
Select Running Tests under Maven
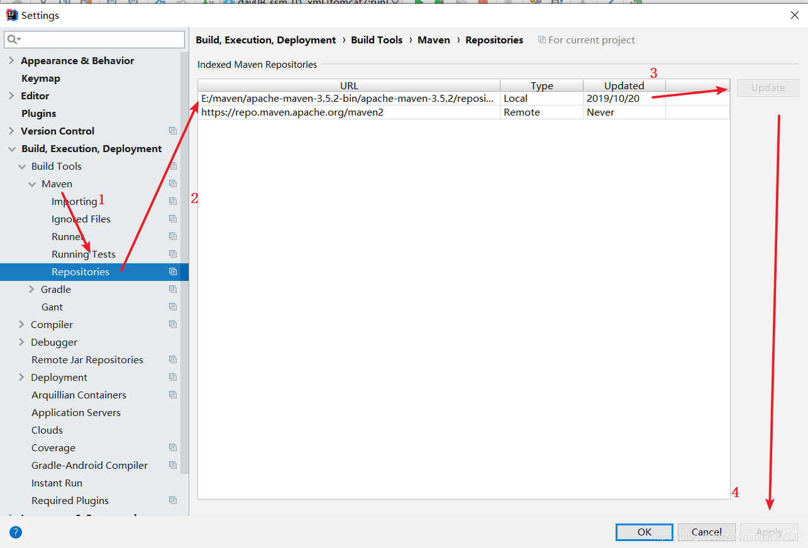(84, 255)
